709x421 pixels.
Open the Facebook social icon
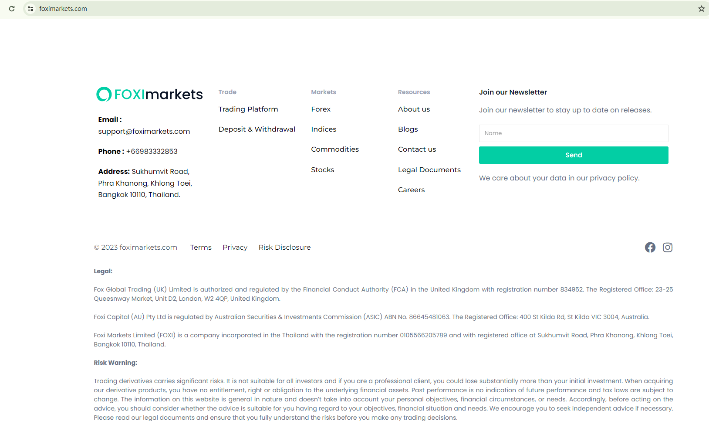(650, 248)
